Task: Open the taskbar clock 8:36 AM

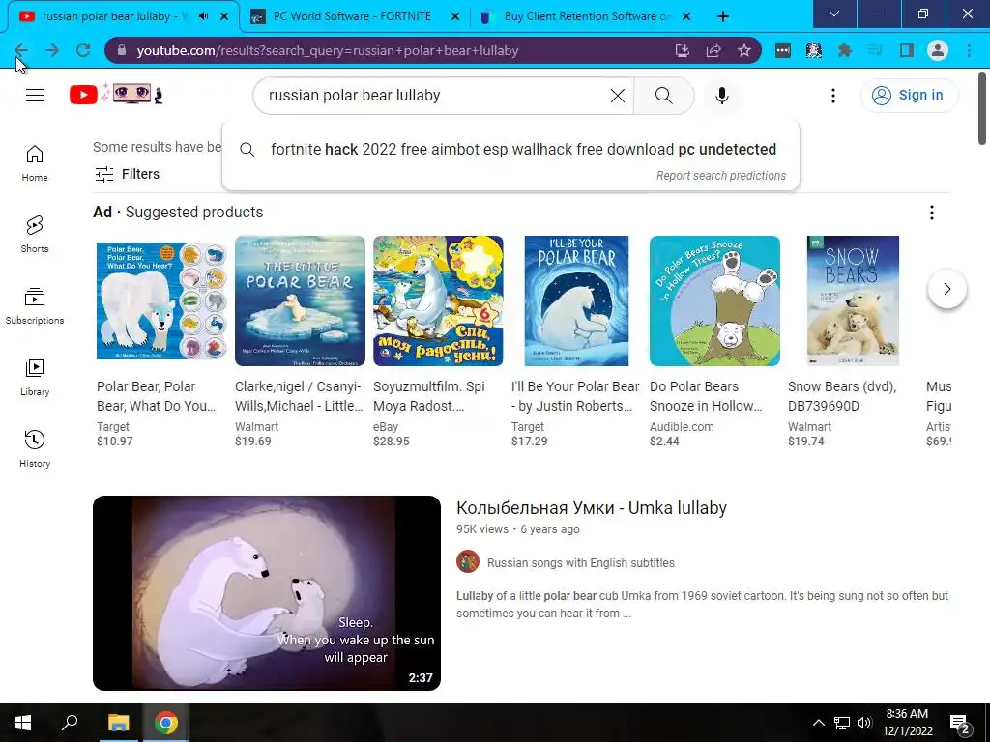Action: click(907, 723)
